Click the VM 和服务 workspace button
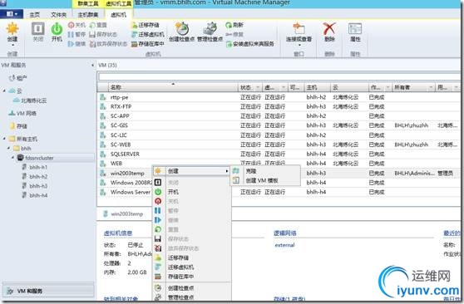464x304 pixels. [x=48, y=291]
